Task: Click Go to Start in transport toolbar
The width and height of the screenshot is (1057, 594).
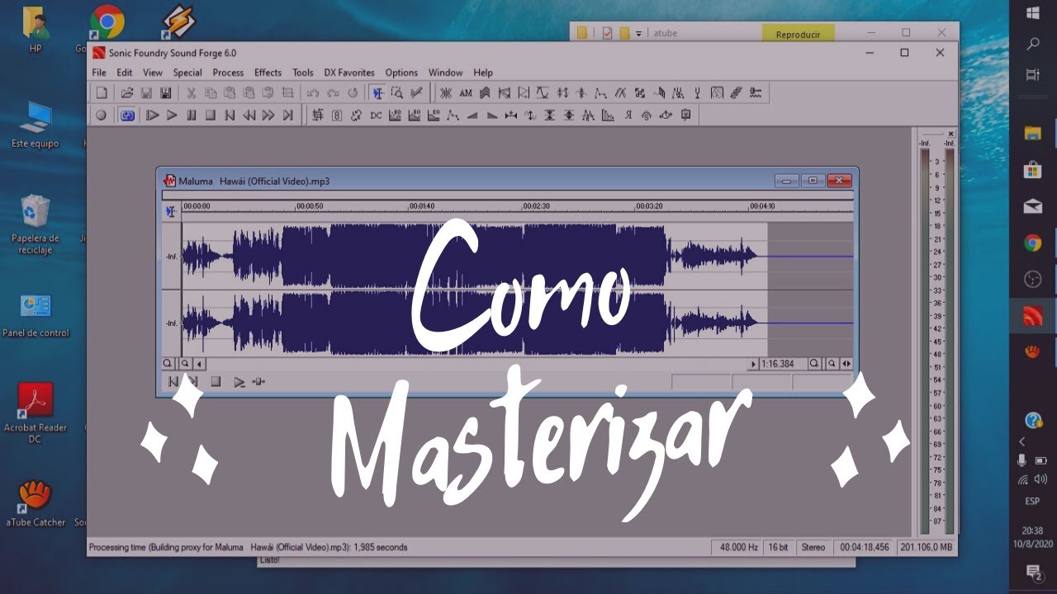Action: click(230, 115)
